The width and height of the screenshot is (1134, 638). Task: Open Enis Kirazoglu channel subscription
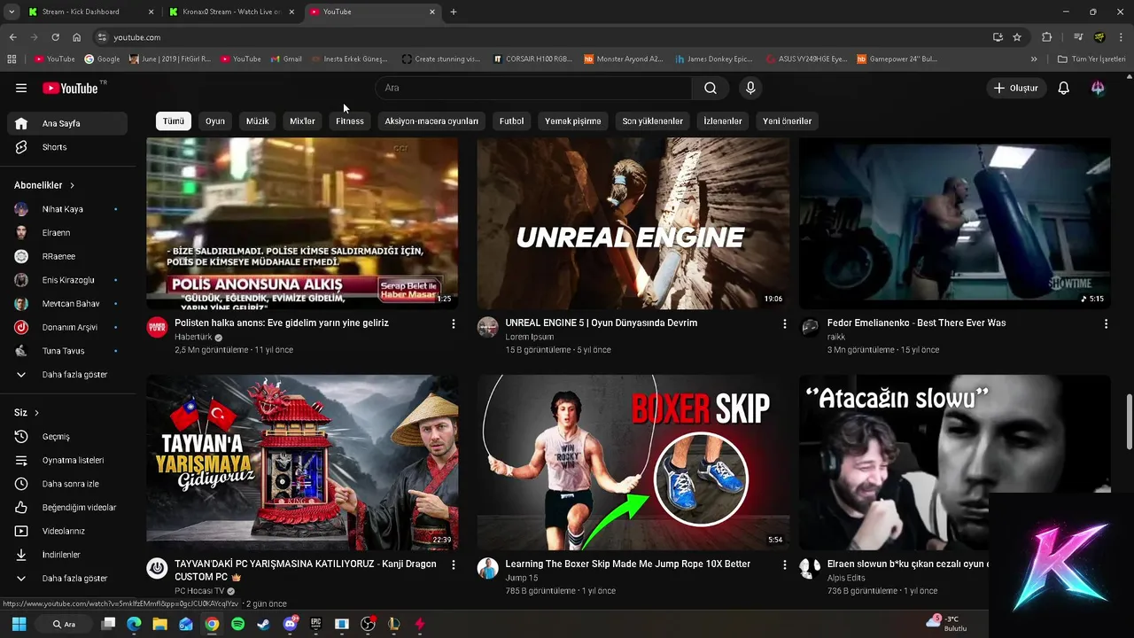67,280
